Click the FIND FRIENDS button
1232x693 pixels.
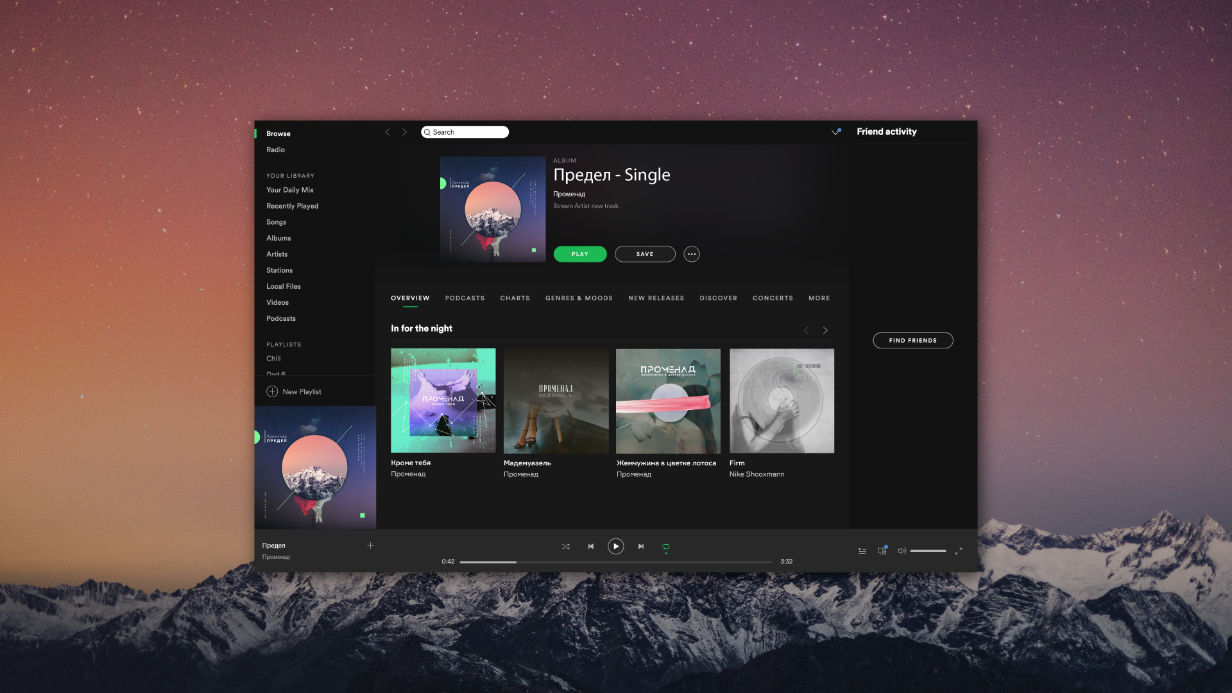[912, 341]
